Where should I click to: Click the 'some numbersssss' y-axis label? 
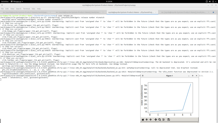[x=142, y=95]
